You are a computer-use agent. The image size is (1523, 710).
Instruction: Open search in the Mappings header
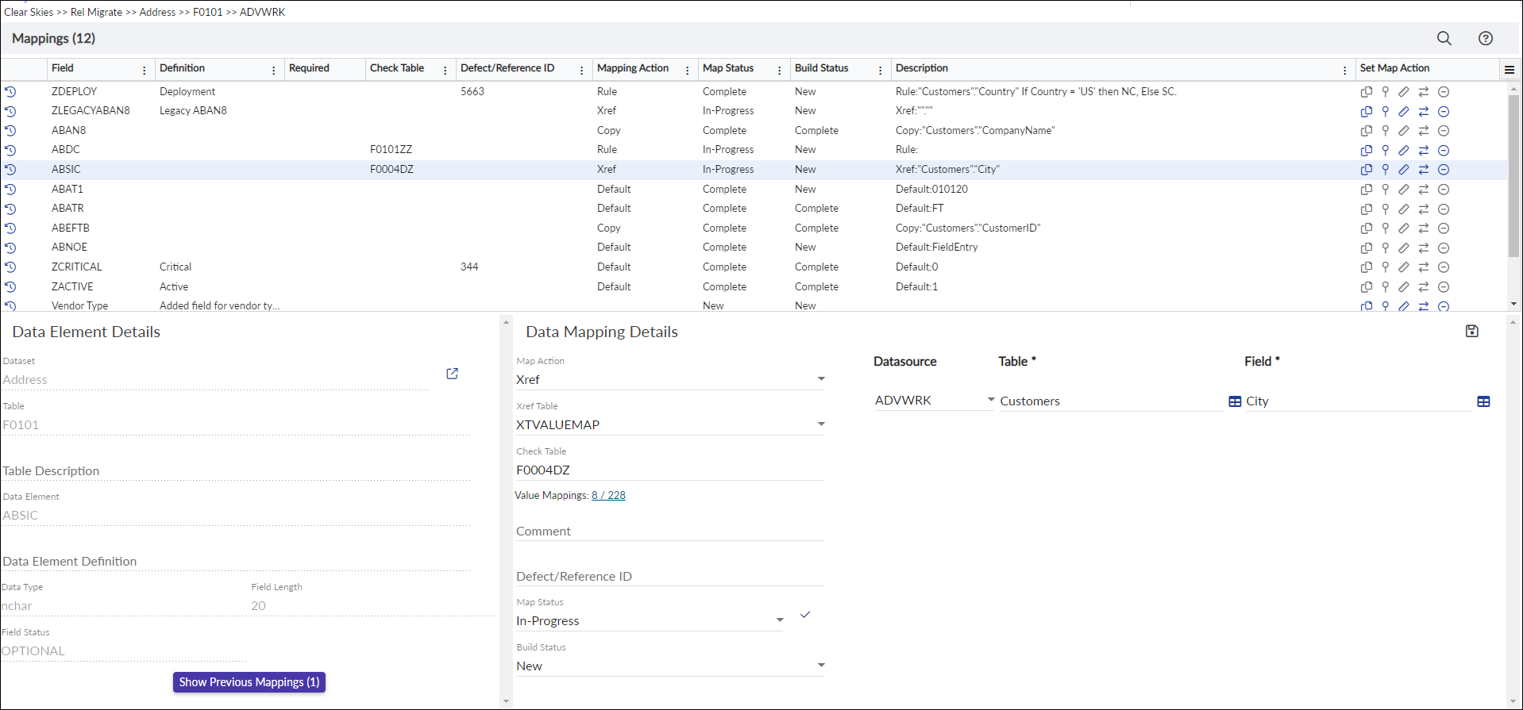(x=1444, y=38)
